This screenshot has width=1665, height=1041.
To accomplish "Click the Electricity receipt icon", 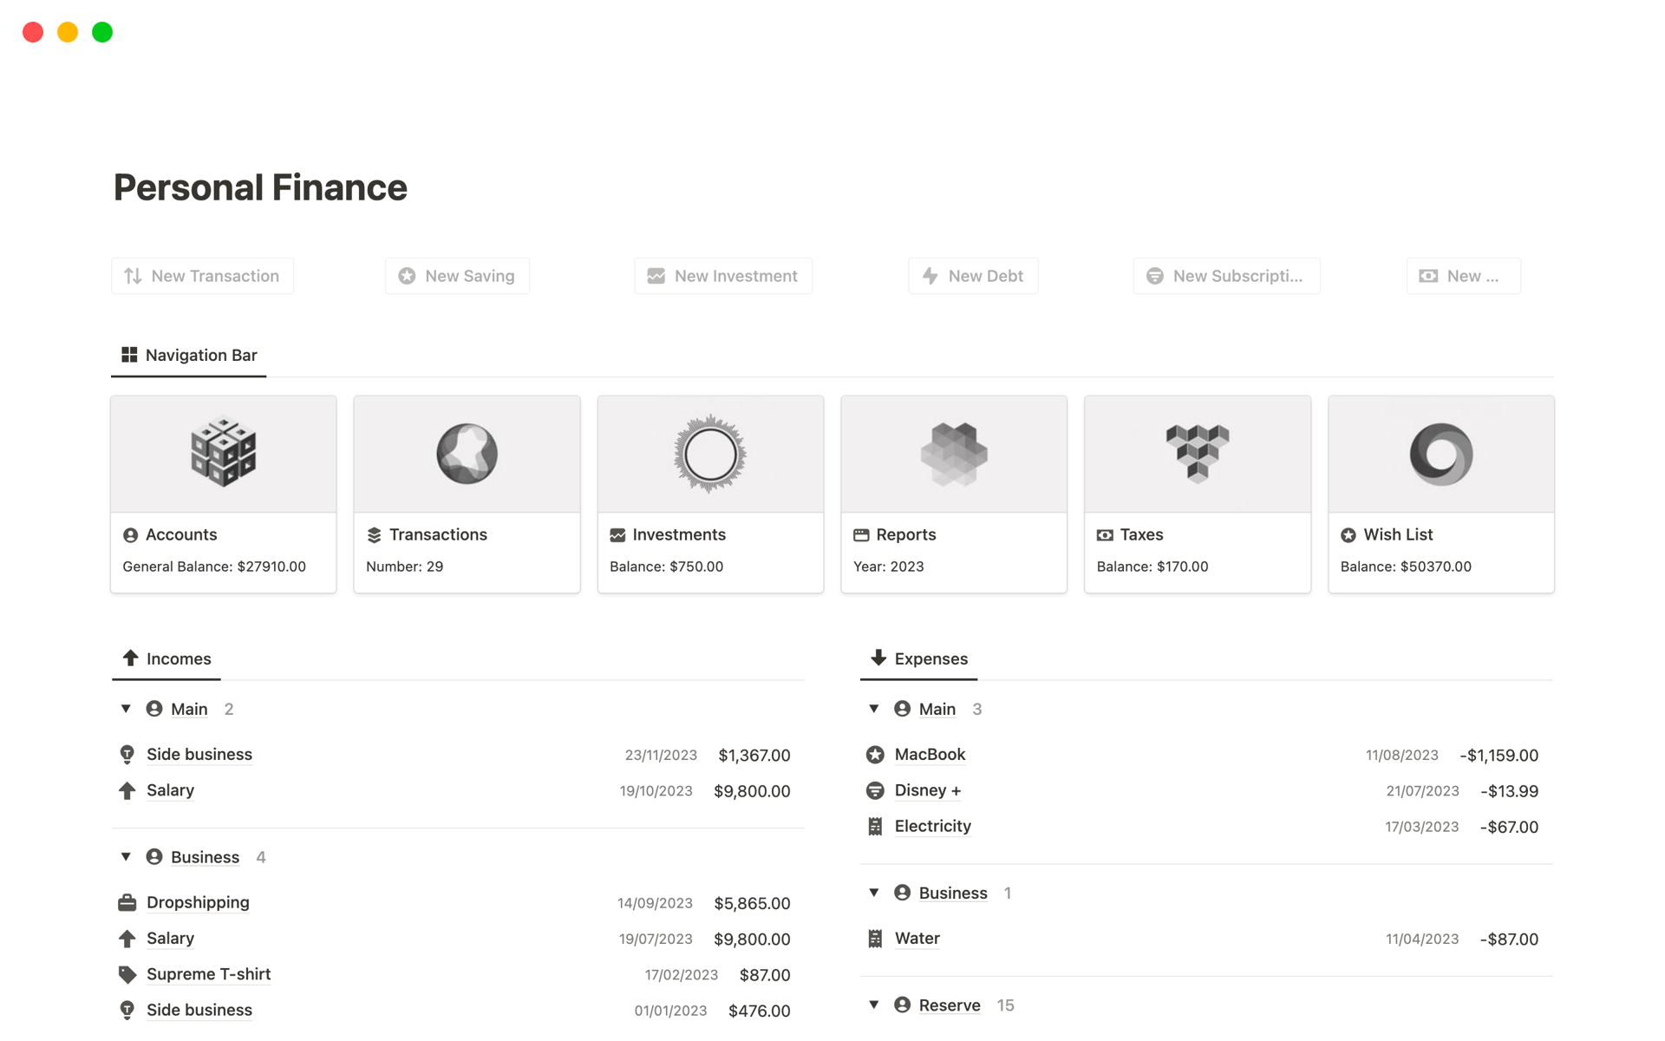I will pyautogui.click(x=875, y=827).
